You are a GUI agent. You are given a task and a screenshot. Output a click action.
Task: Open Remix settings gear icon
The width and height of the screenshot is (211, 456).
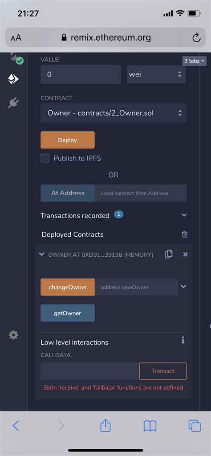pyautogui.click(x=13, y=335)
